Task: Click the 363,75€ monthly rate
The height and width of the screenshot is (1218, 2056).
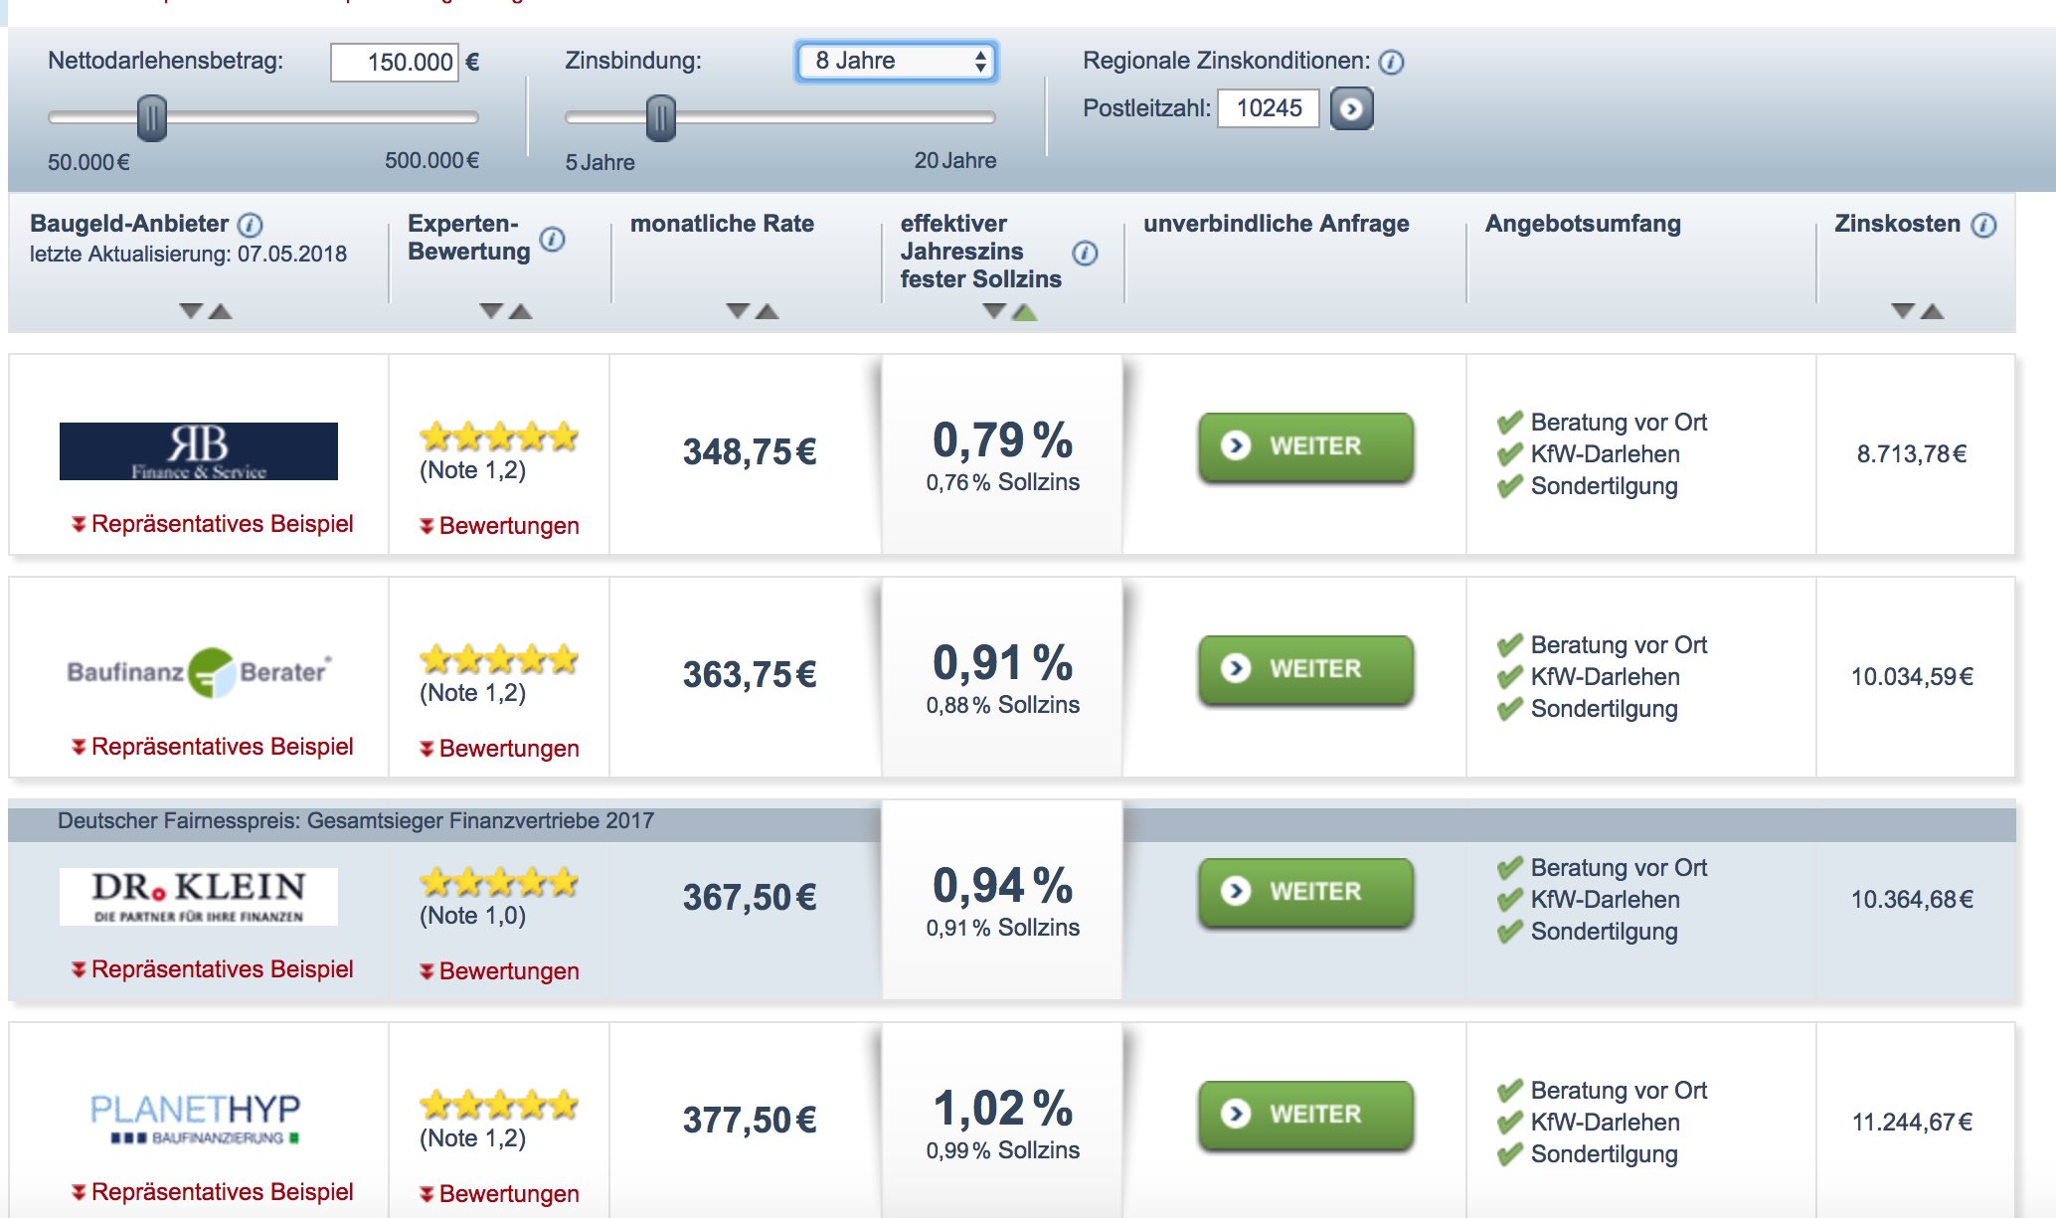Action: point(750,675)
